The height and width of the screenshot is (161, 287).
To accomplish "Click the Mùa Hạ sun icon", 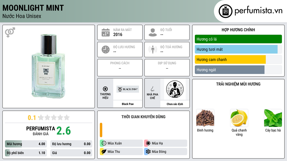I will click(148, 143).
